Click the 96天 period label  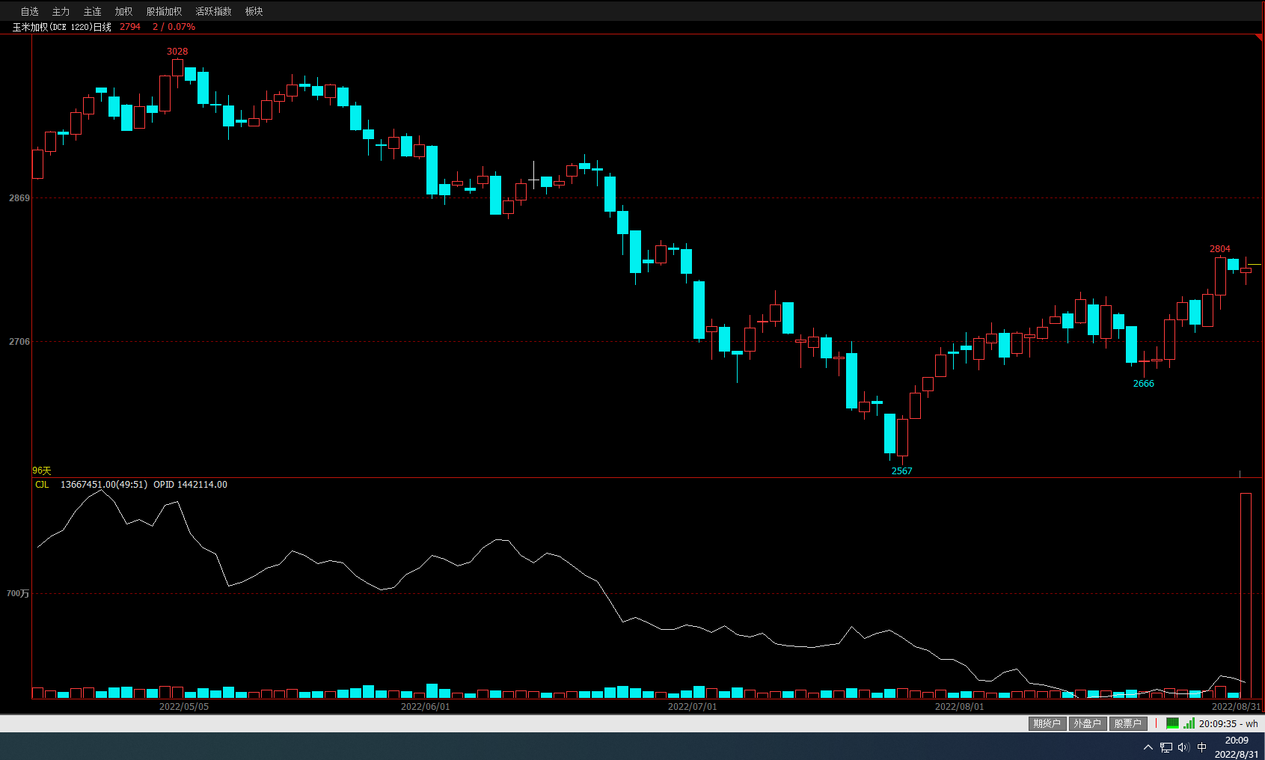coord(42,471)
